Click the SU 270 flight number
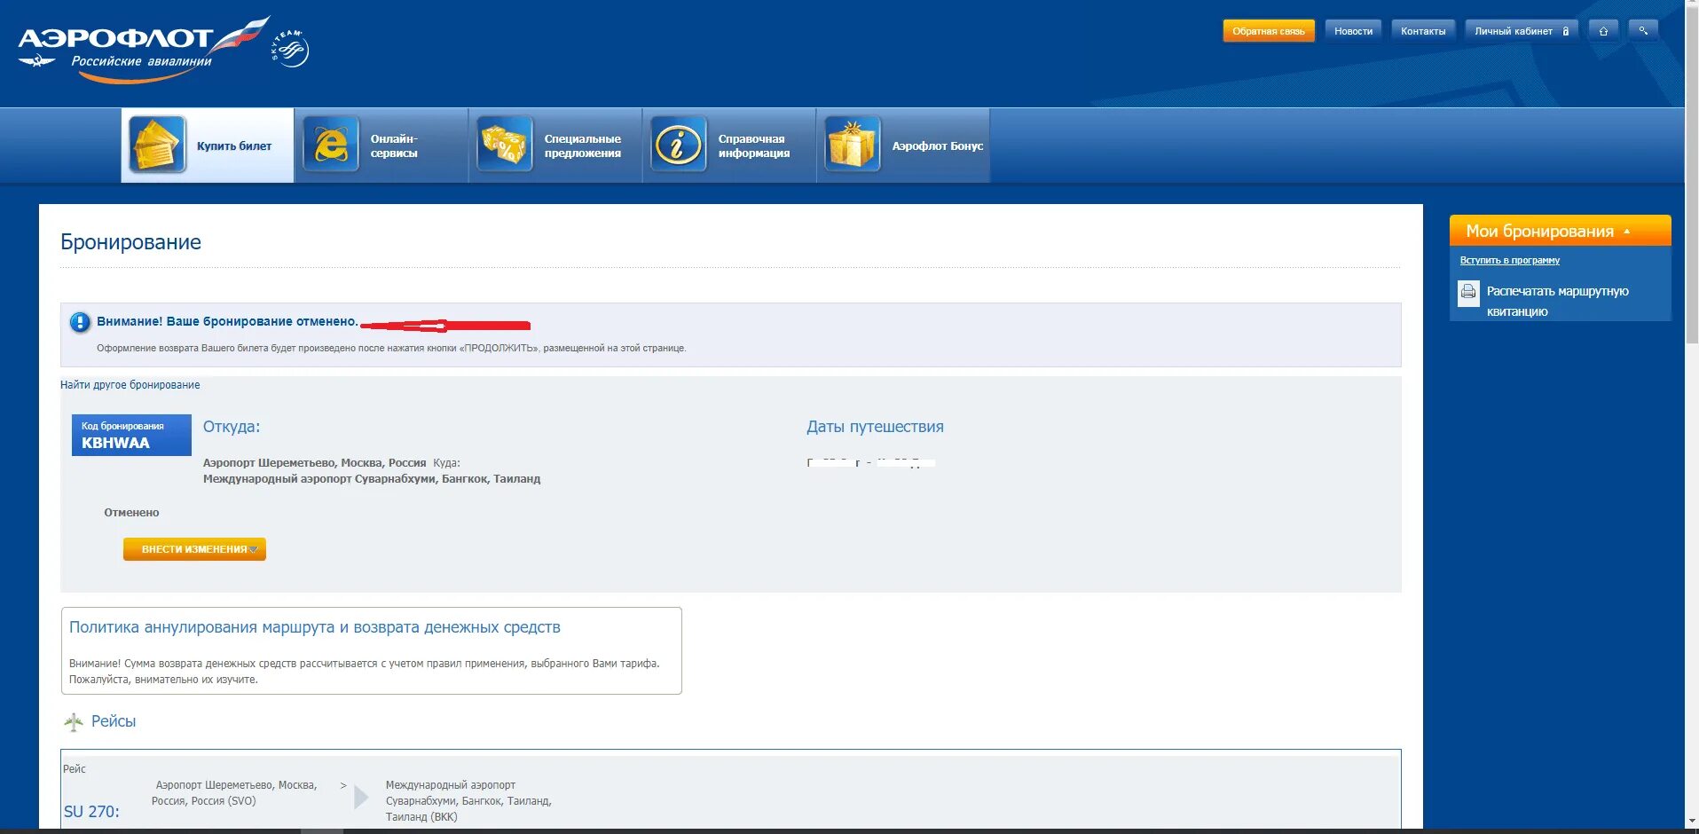 [x=91, y=812]
